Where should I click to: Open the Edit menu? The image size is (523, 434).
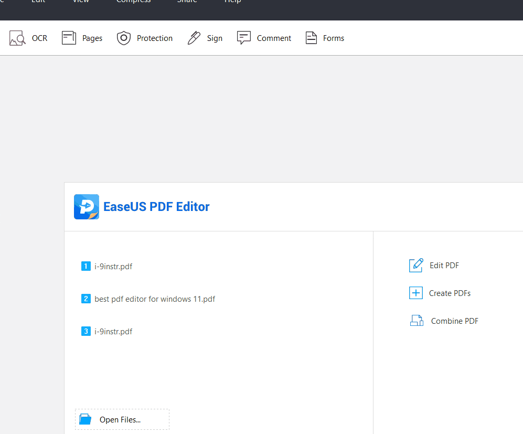pos(38,2)
